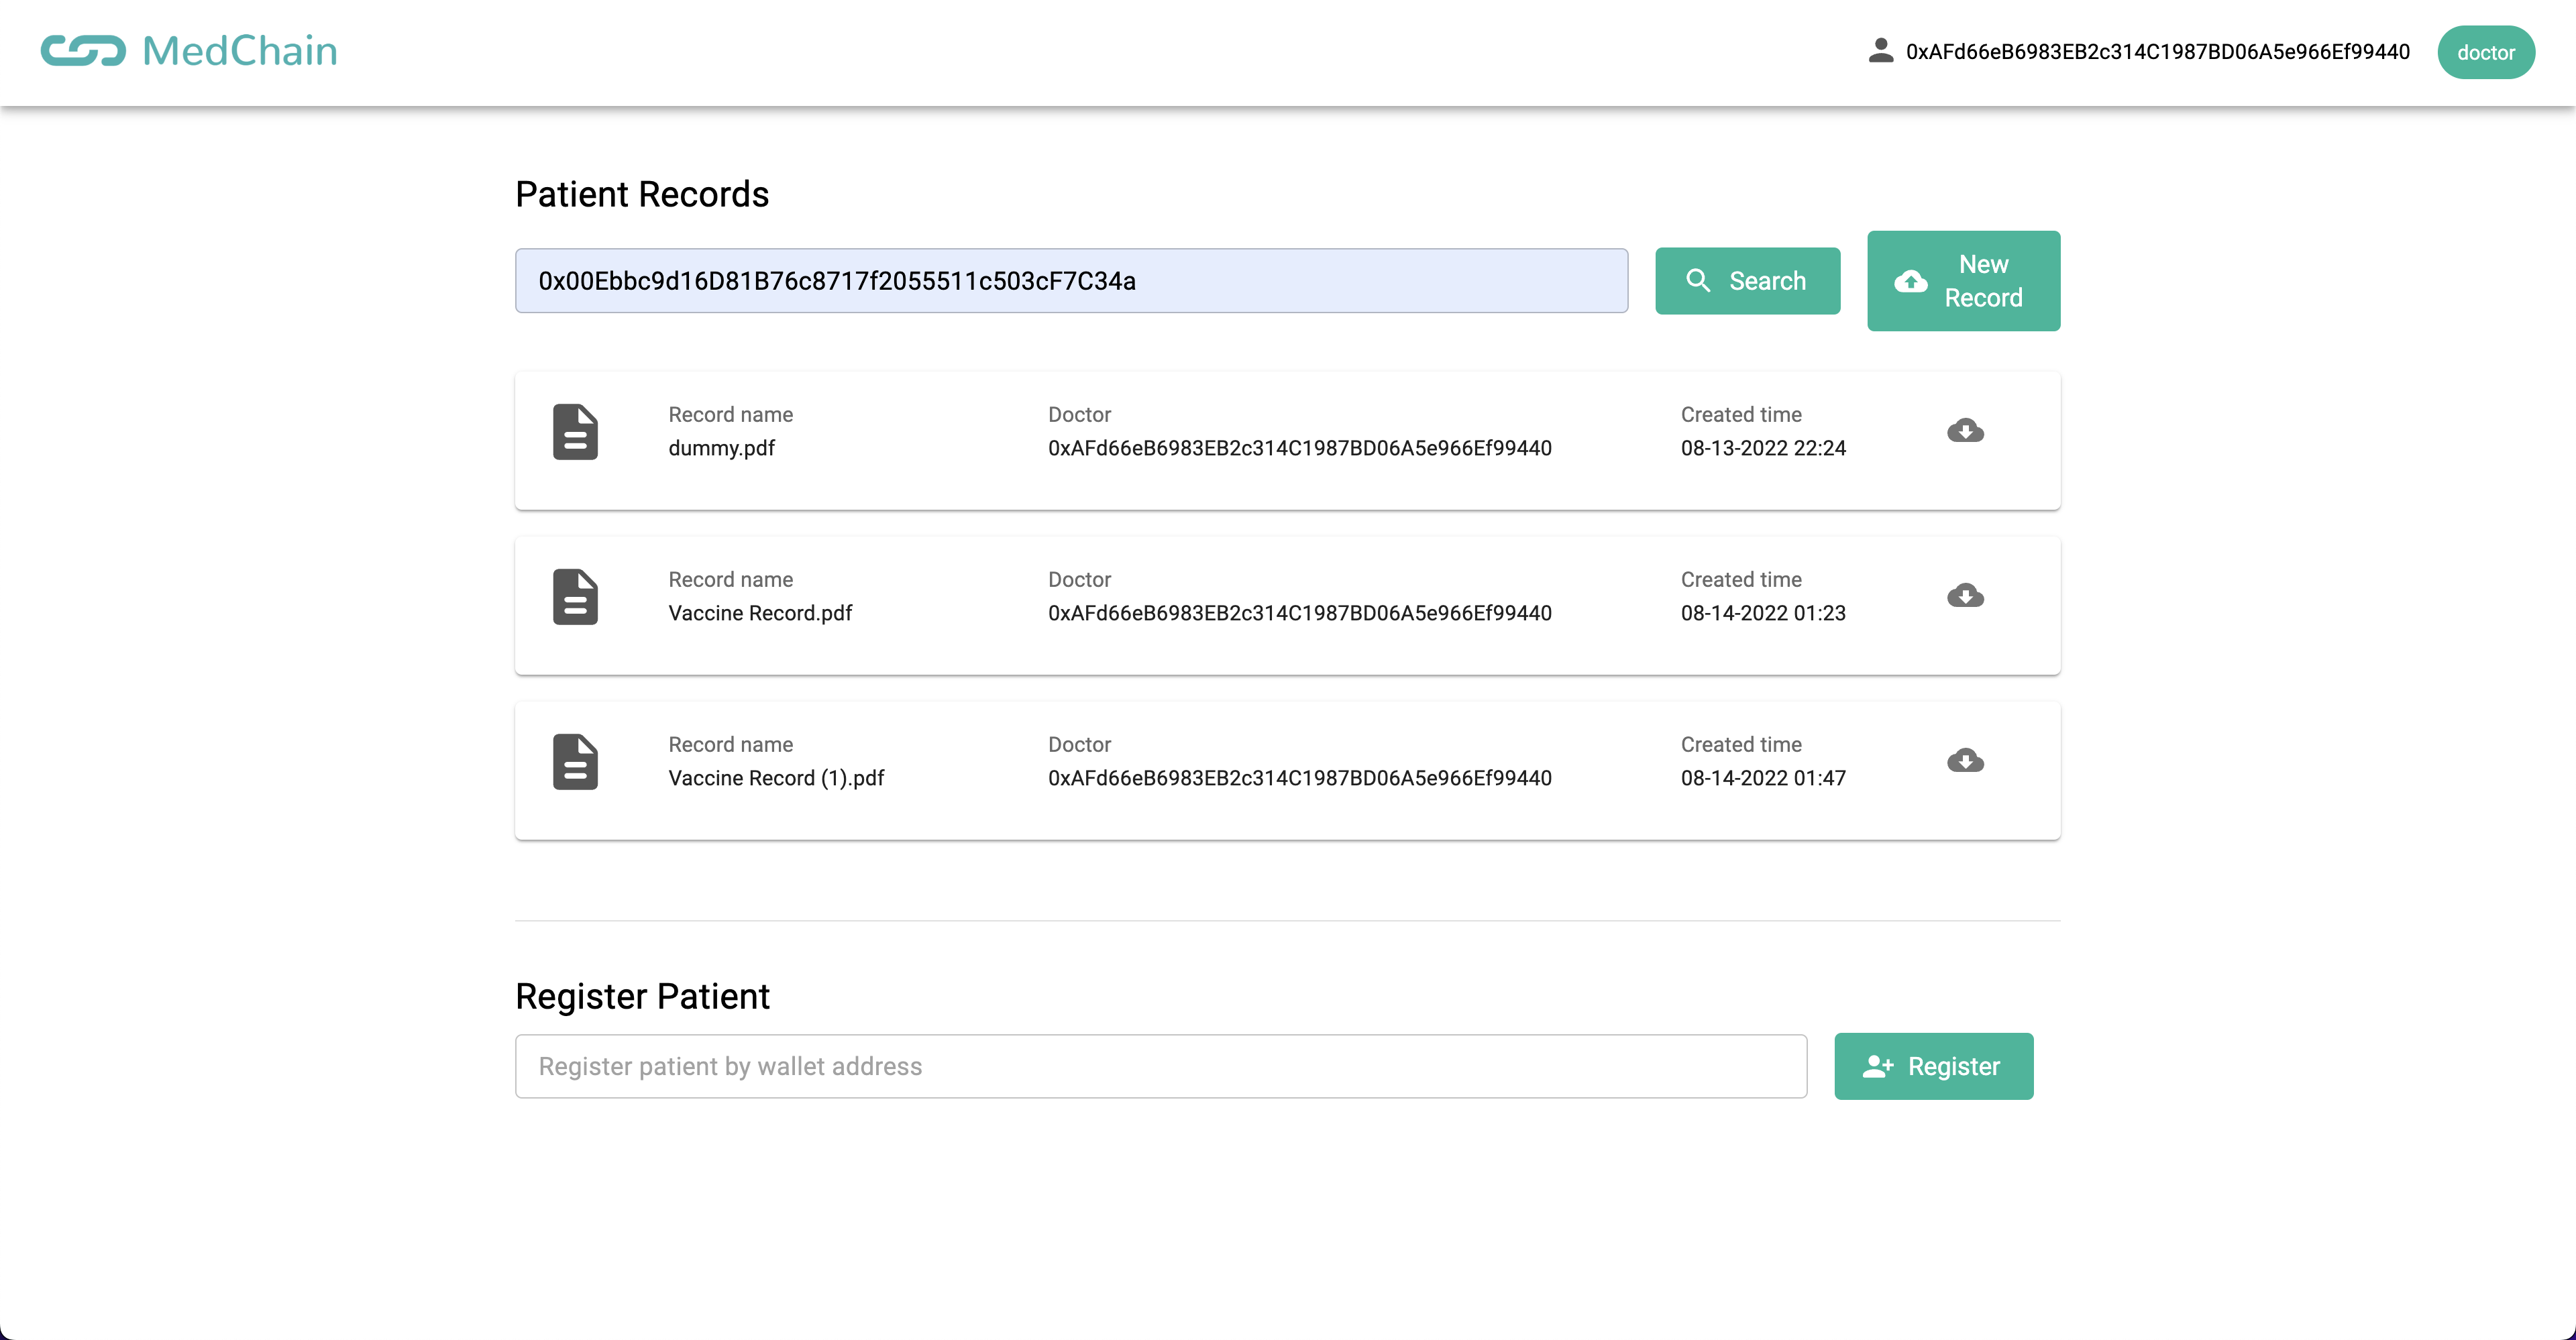The width and height of the screenshot is (2576, 1340).
Task: Click the user profile icon in the header
Action: tap(1880, 51)
